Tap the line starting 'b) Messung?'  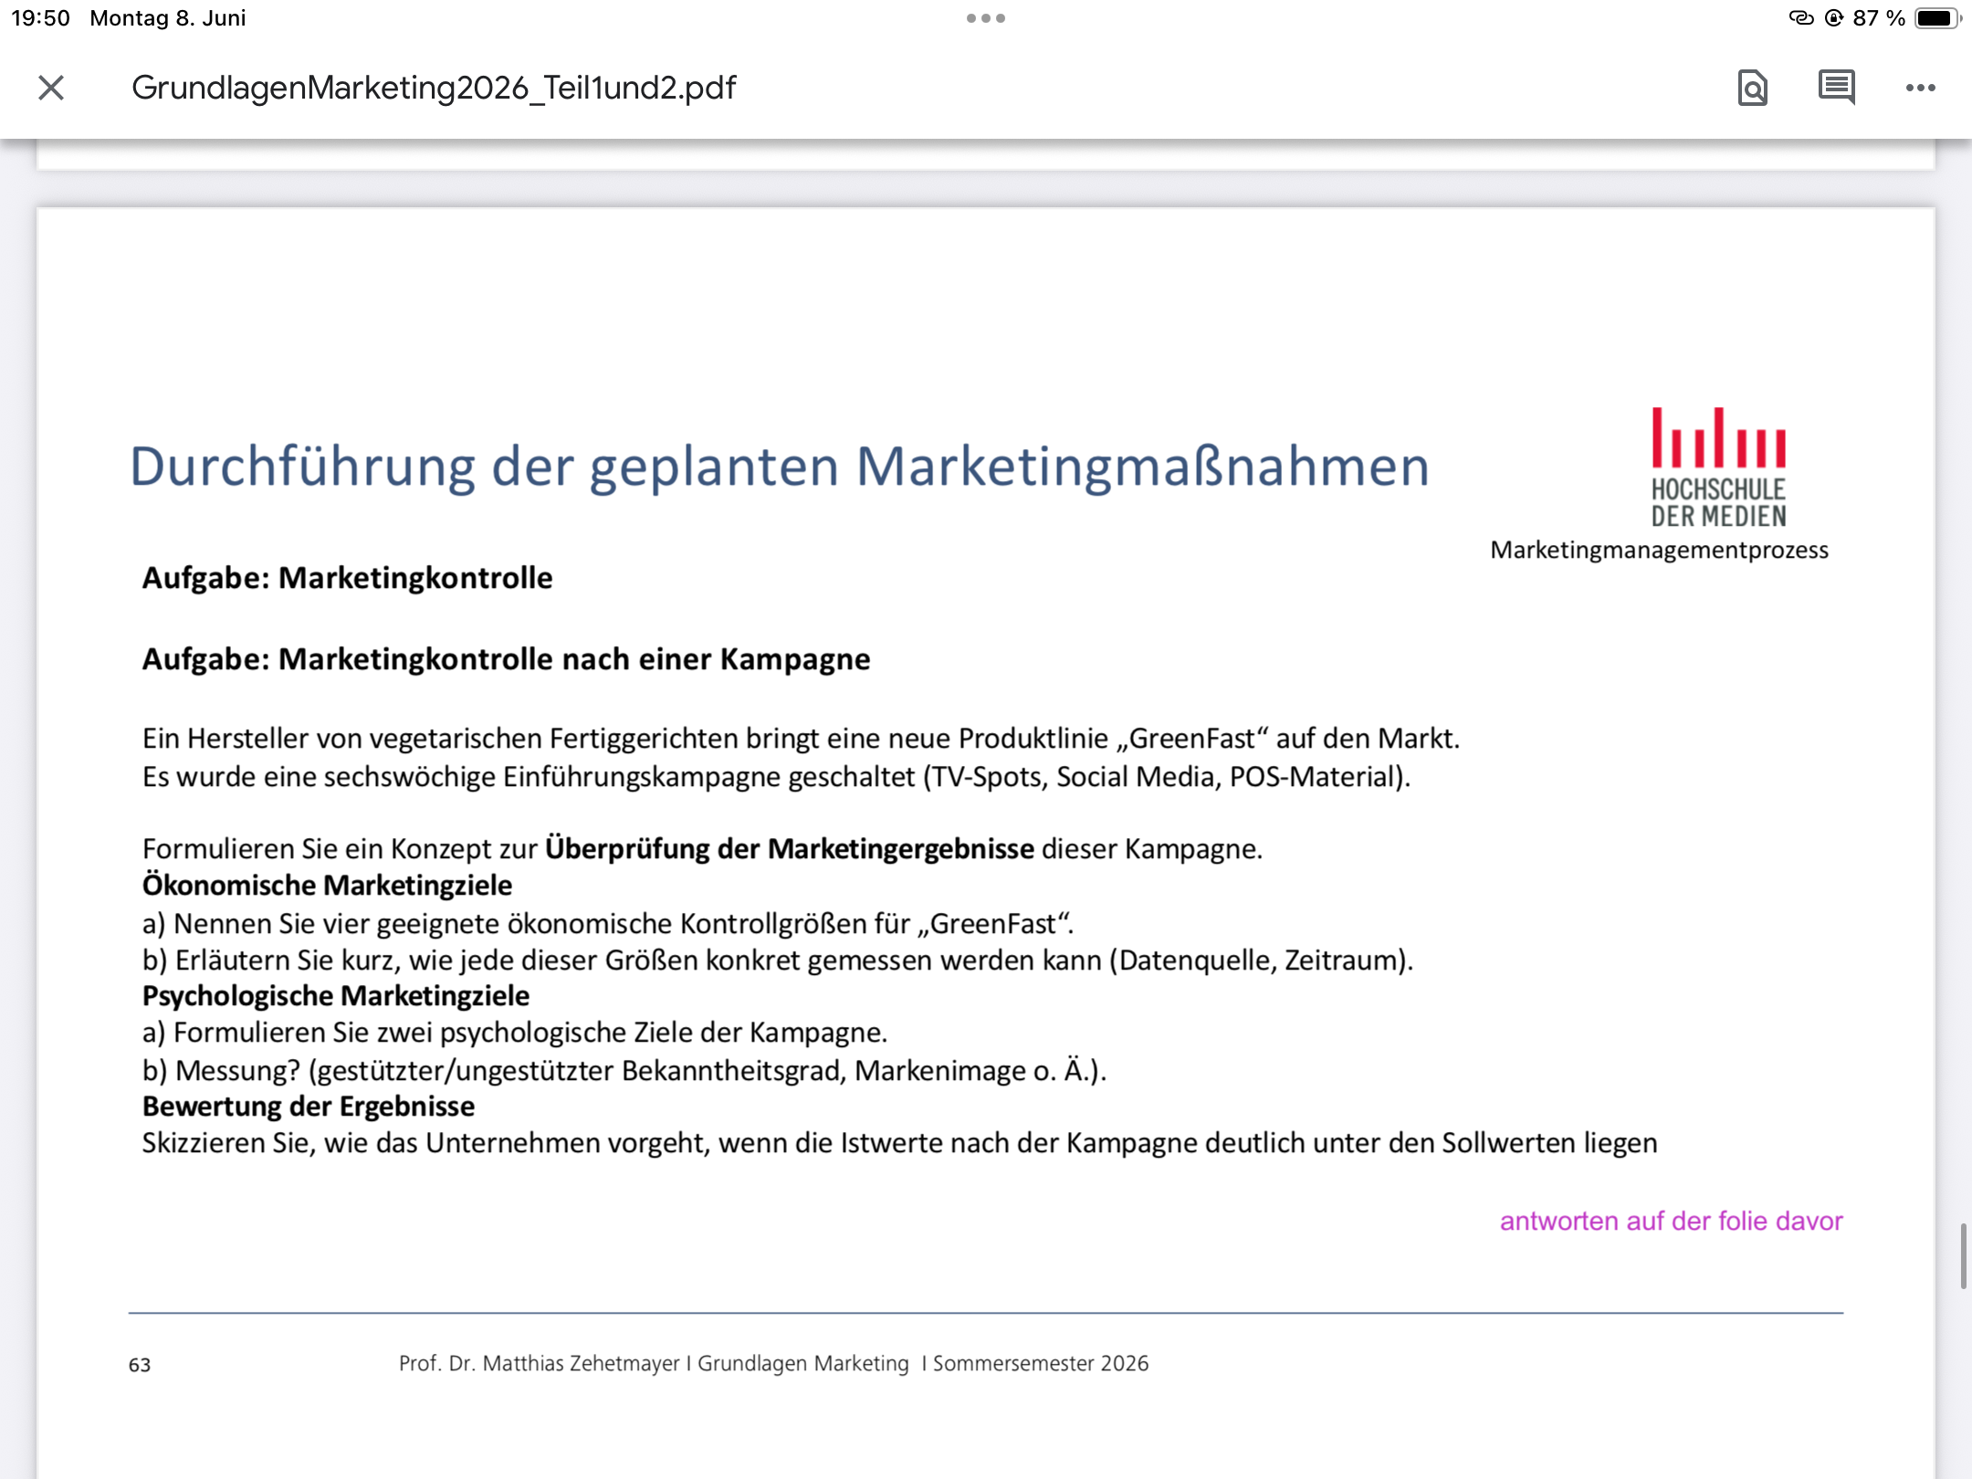click(624, 1070)
